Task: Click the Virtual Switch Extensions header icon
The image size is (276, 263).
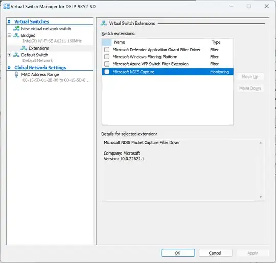Action: tap(104, 23)
